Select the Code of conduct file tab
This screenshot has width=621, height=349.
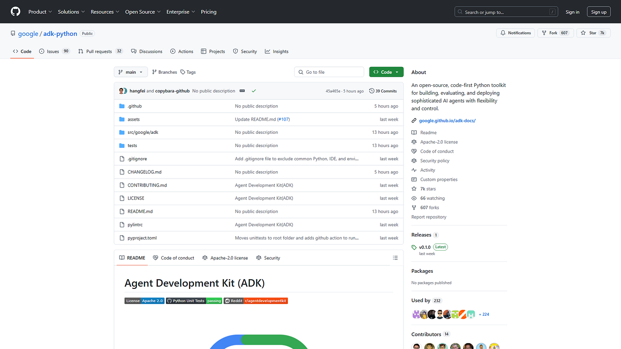[174, 258]
